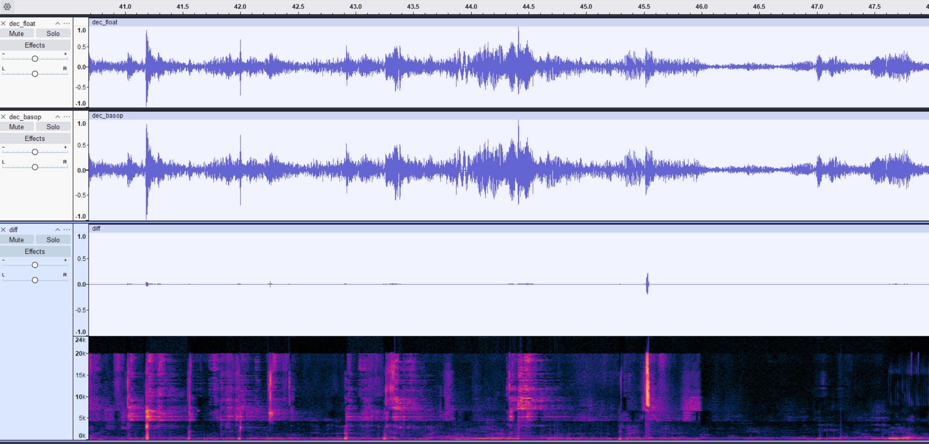Viewport: 929px width, 444px height.
Task: Open Effects for diff track
Action: point(35,251)
